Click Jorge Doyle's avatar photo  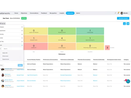pos(3,86)
